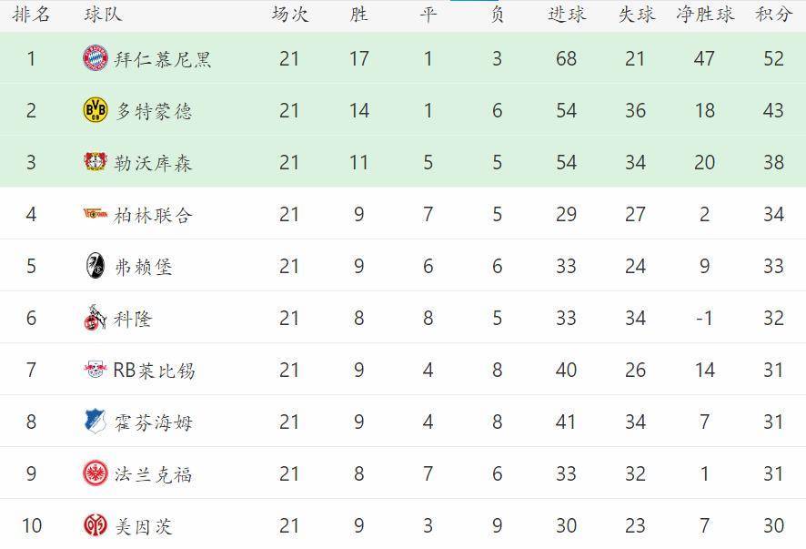Click the SC Freiburg club logo
The image size is (806, 549).
(x=96, y=266)
